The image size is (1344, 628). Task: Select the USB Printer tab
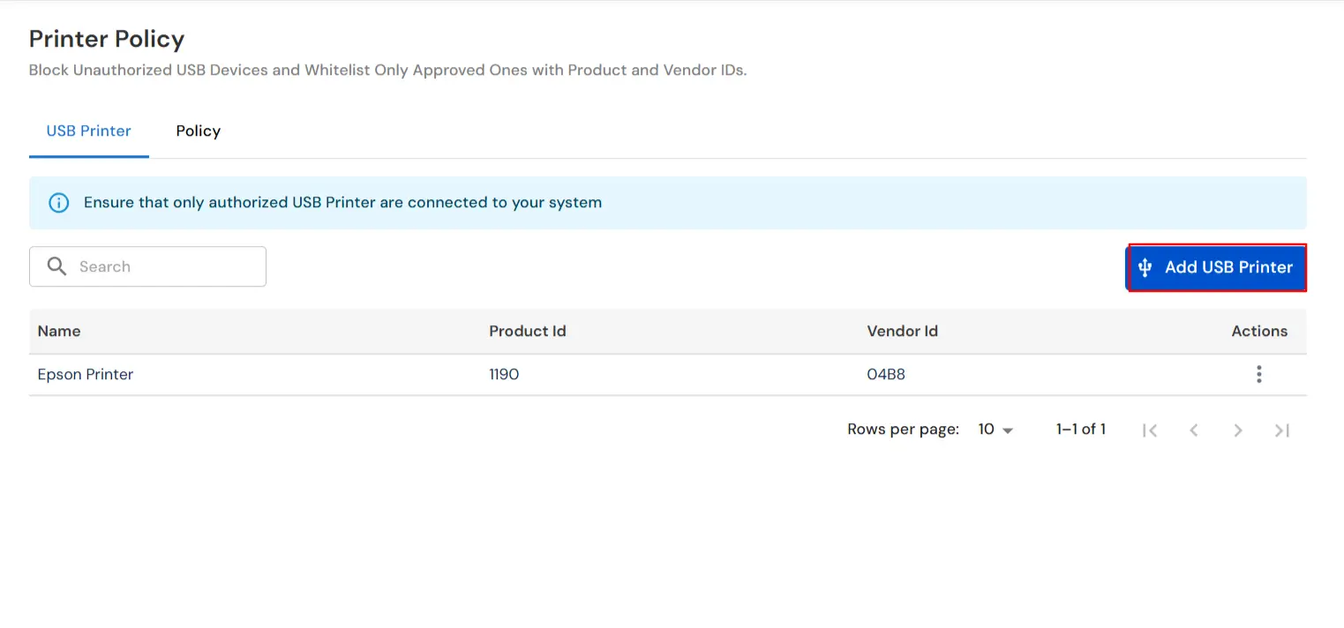click(88, 131)
